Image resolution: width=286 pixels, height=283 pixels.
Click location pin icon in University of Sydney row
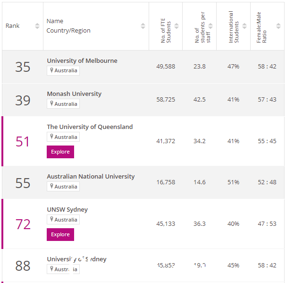point(51,269)
